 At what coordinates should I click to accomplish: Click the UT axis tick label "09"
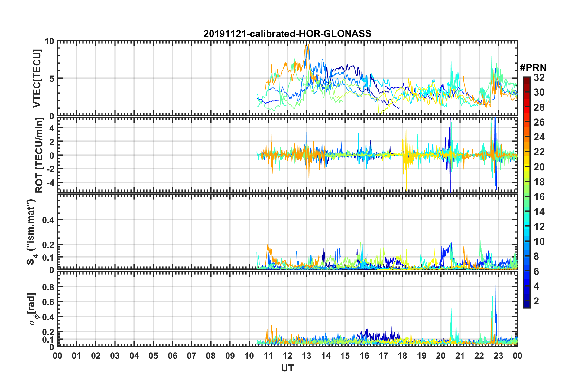[x=230, y=355]
